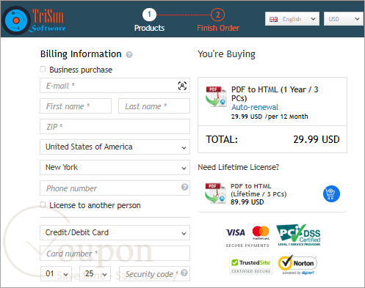Image resolution: width=365 pixels, height=288 pixels.
Task: Click the PDF to HTML yearly product icon
Action: click(x=216, y=97)
